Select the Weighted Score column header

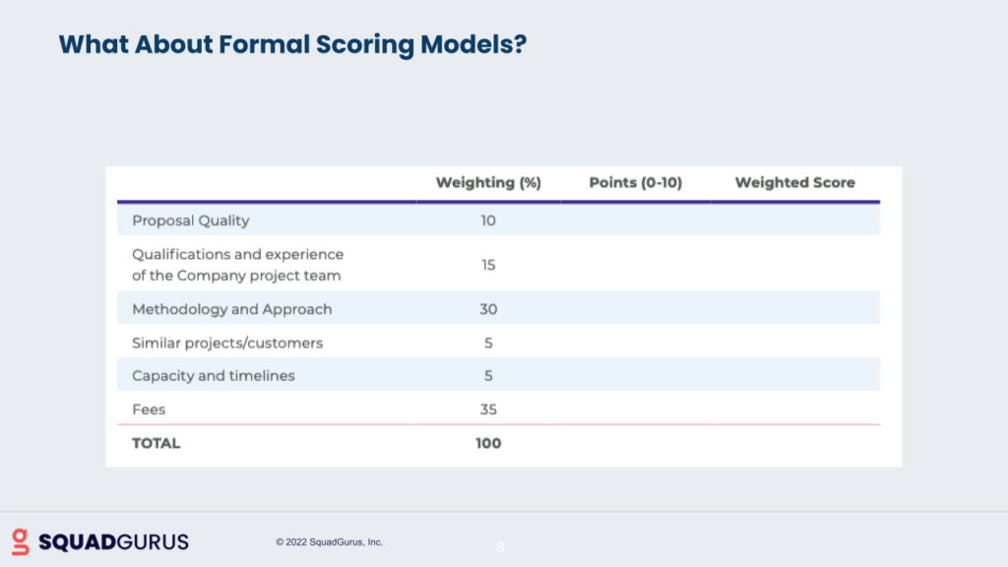[794, 182]
